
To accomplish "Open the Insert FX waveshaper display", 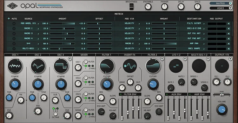I will (130, 66).
